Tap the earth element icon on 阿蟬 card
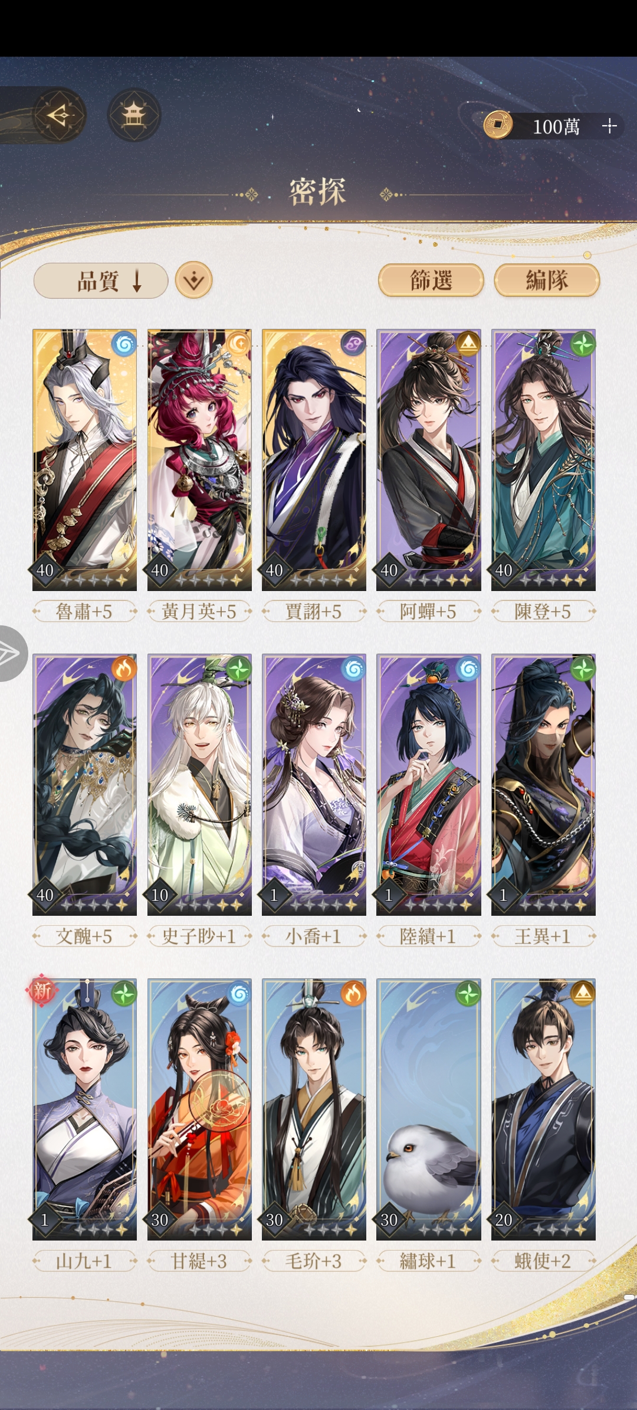637x1410 pixels. [468, 344]
